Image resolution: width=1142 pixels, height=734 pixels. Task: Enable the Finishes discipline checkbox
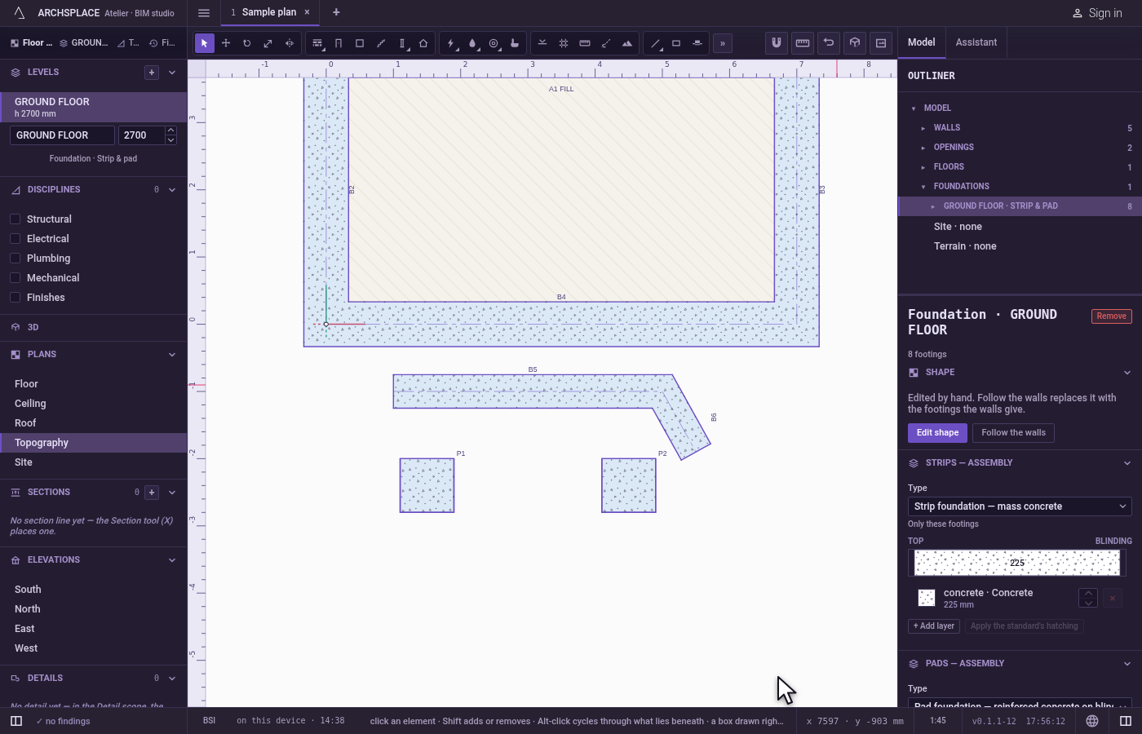pyautogui.click(x=15, y=298)
